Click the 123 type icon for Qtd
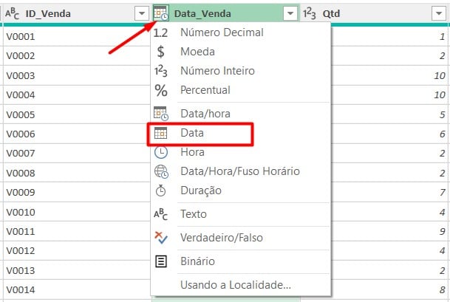Viewport: 450px width, 302px height. coord(310,13)
